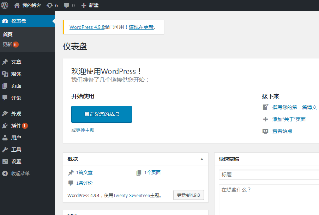Click the WordPress logo icon
The width and height of the screenshot is (319, 215).
point(5,5)
